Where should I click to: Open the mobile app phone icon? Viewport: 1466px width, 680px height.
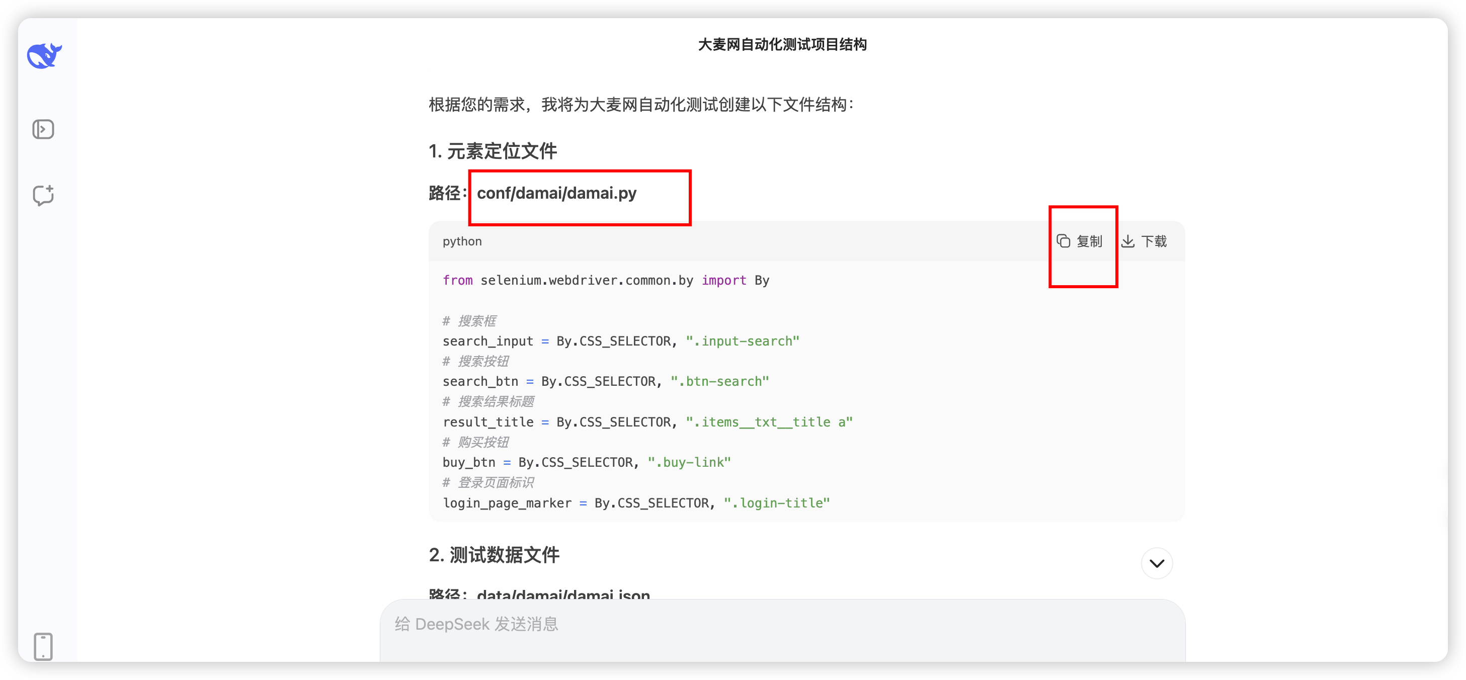(x=43, y=646)
